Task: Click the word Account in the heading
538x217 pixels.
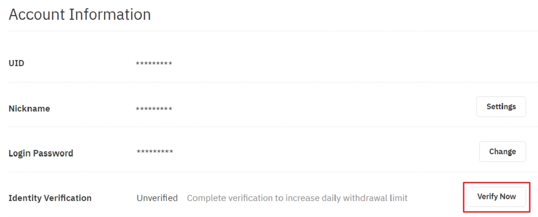Action: pos(37,15)
